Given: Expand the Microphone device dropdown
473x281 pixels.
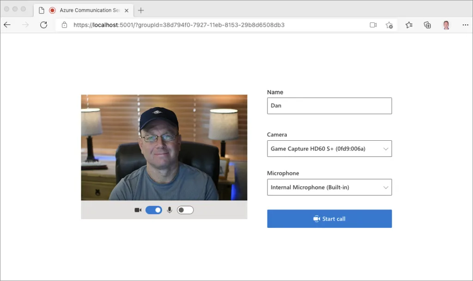Looking at the screenshot, I should [329, 187].
